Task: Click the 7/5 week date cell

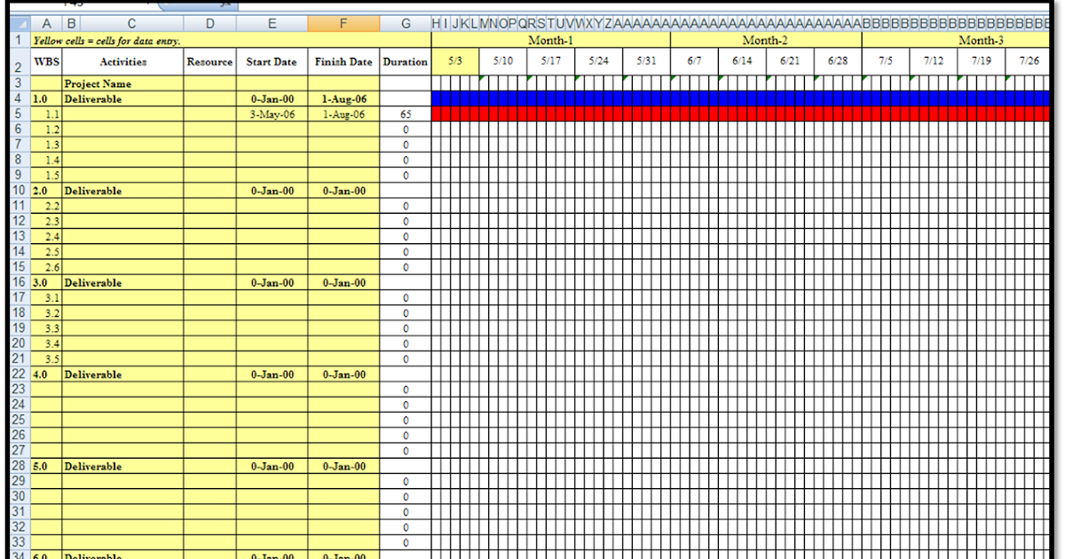Action: coord(886,61)
